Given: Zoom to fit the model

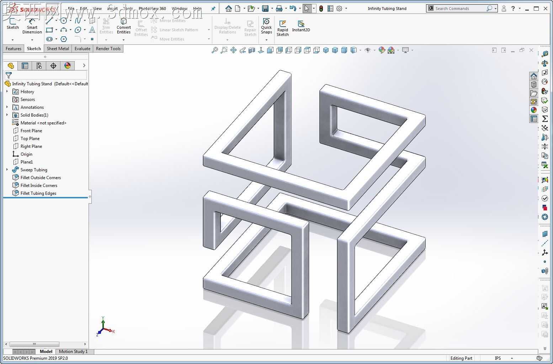Looking at the screenshot, I should pos(215,50).
